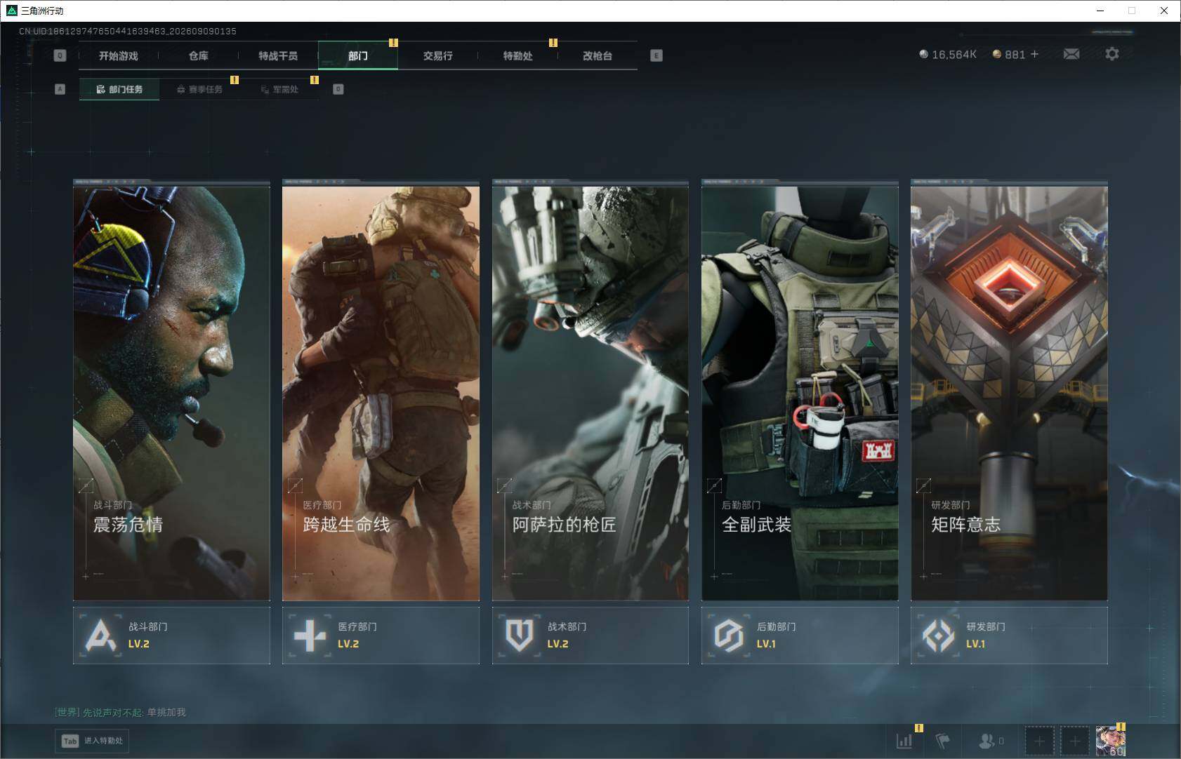Viewport: 1181px width, 759px height.
Task: Click the 战斗部门 A-shaped emblem icon
Action: [100, 636]
